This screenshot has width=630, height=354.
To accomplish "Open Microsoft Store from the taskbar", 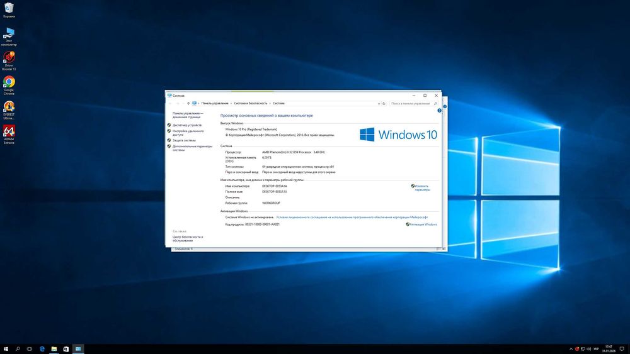I will coord(66,349).
